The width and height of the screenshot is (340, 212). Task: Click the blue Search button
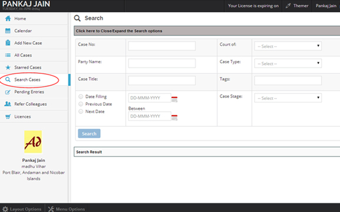89,134
